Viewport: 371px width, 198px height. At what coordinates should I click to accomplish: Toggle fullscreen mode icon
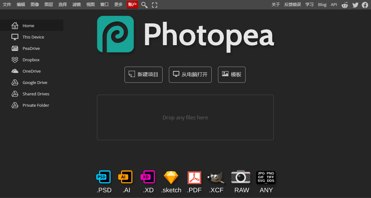tap(155, 5)
